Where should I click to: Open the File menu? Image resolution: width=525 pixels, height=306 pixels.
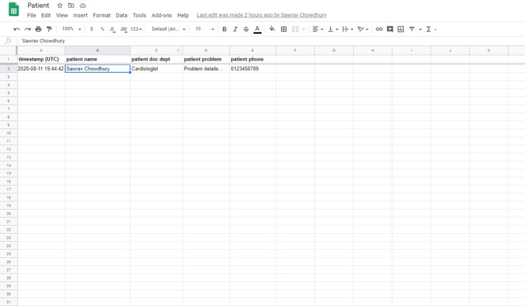coord(31,15)
